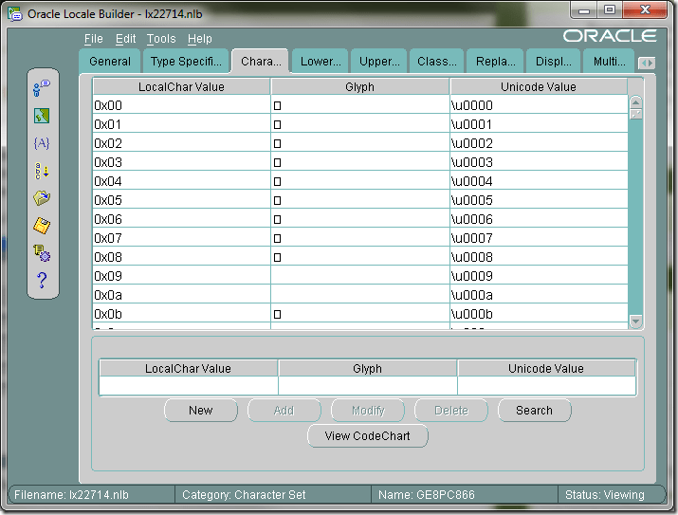Click the Delete button
This screenshot has height=515, width=678.
(451, 411)
